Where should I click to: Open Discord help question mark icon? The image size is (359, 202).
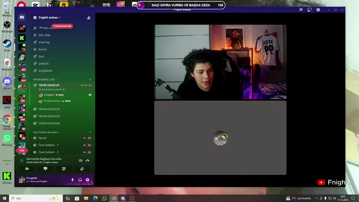(318, 10)
